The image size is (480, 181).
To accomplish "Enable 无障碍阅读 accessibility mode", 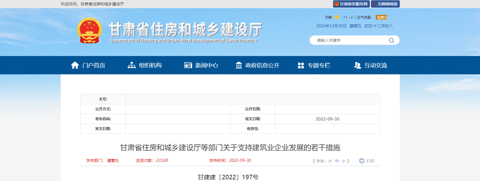I will (x=385, y=4).
